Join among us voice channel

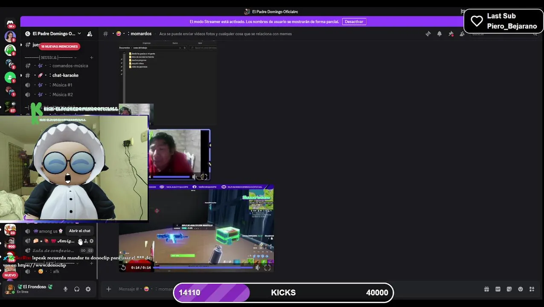click(x=45, y=231)
